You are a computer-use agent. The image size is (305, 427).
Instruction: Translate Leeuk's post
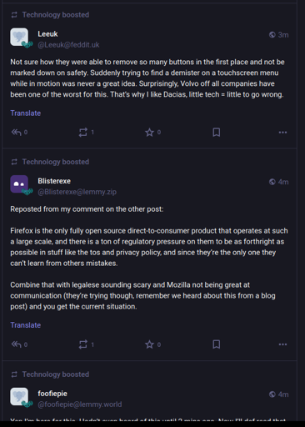26,113
